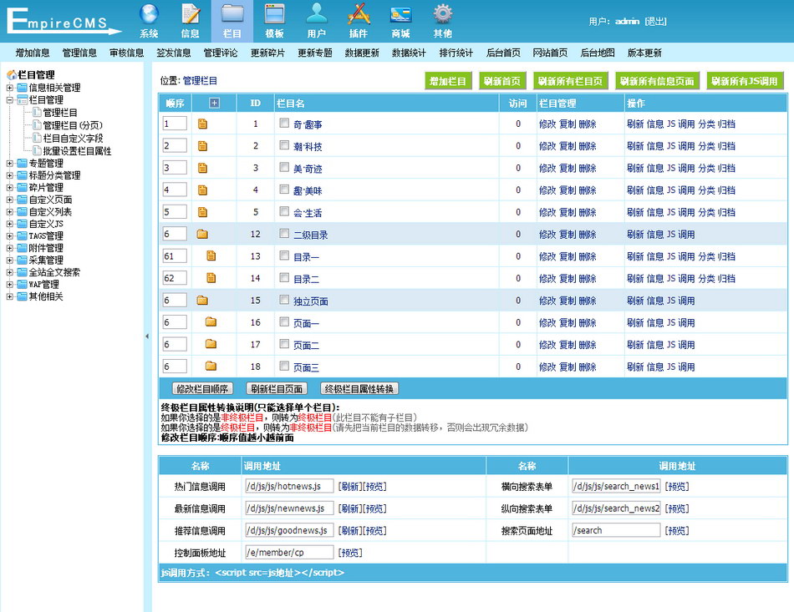
Task: Check the box for 美·奇迹
Action: coord(284,167)
